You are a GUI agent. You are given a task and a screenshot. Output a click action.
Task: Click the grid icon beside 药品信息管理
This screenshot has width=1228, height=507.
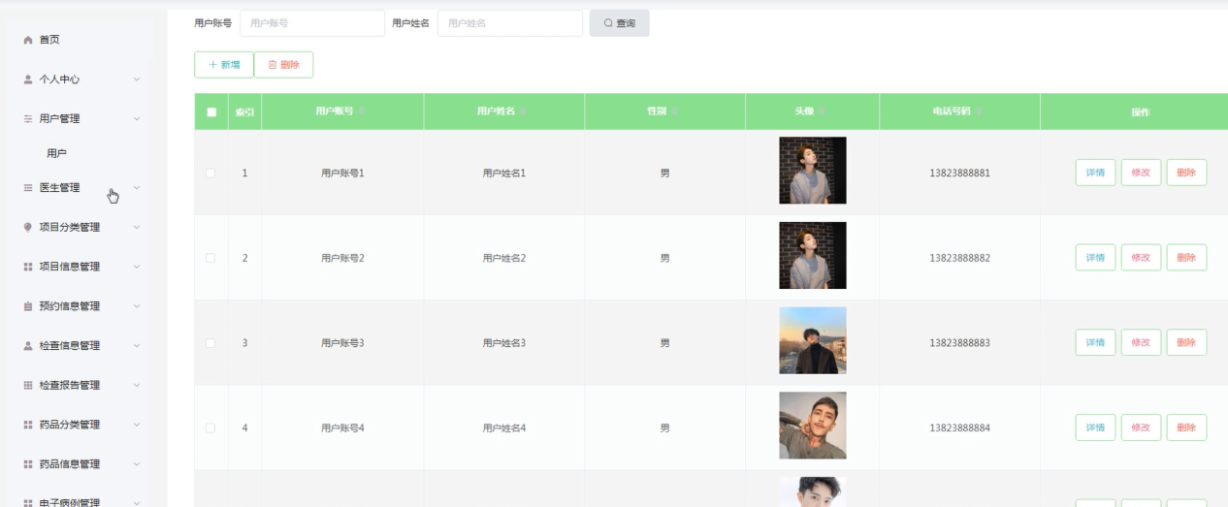[x=28, y=464]
